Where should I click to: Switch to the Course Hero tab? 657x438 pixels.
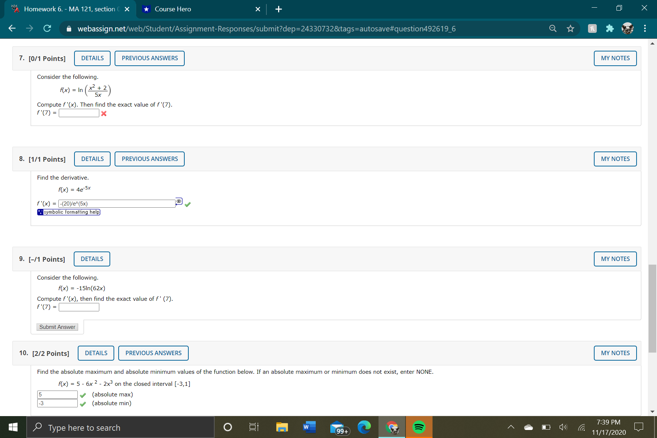201,9
